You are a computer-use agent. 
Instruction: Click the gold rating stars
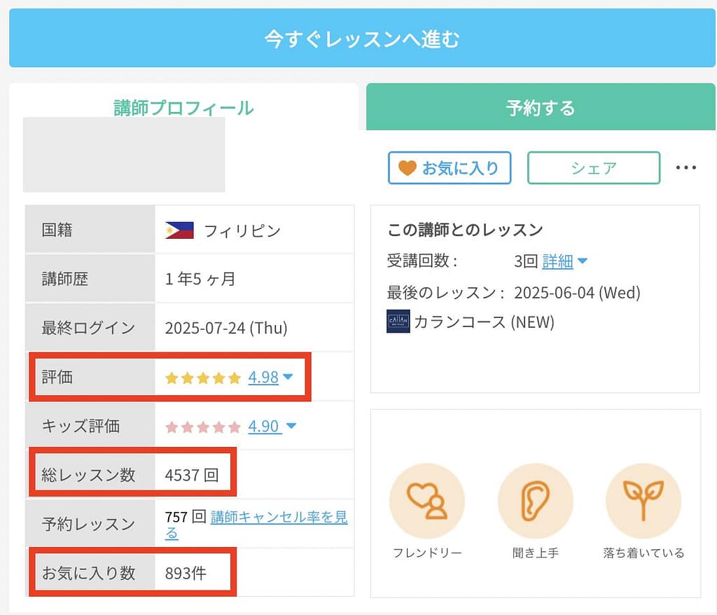pos(203,378)
